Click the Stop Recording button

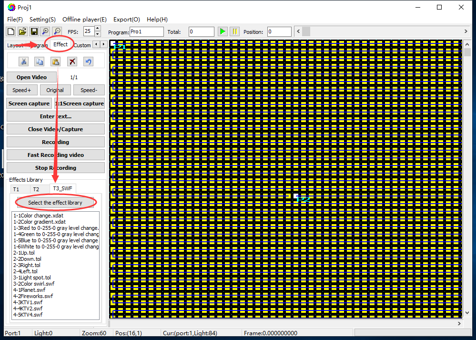pyautogui.click(x=56, y=168)
